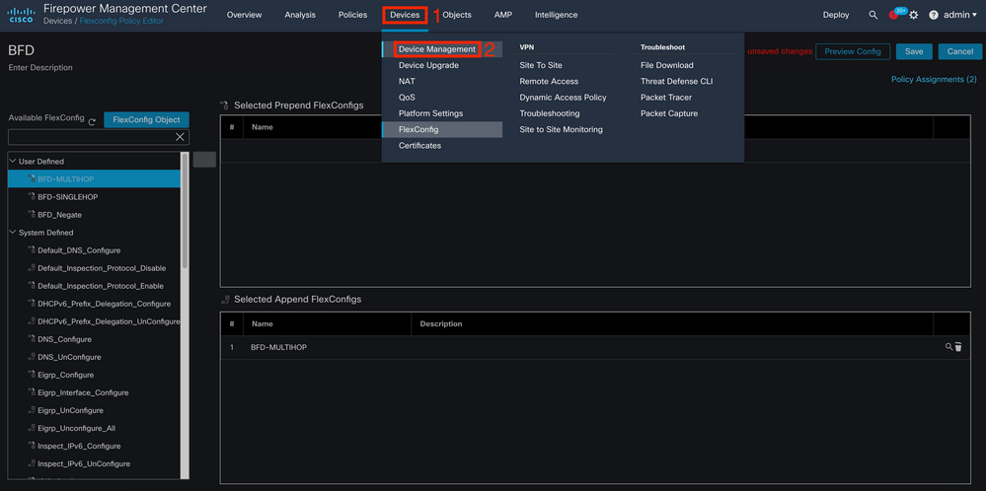Choose Dynamic Access Policy entry
This screenshot has height=491, width=986.
tap(563, 98)
